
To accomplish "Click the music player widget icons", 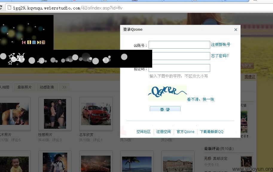I will pyautogui.click(x=33, y=42).
